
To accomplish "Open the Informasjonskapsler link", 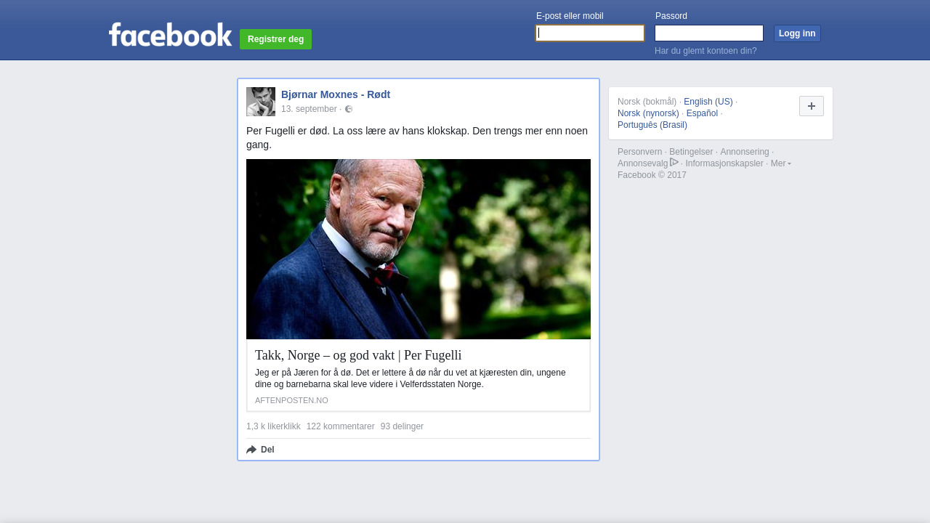I will [724, 163].
